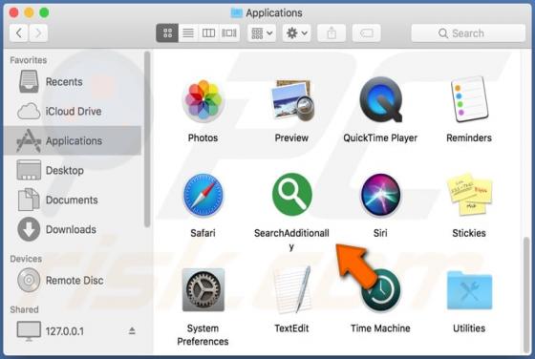This screenshot has width=535, height=359.
Task: Minimize the window with yellow button
Action: (x=29, y=13)
